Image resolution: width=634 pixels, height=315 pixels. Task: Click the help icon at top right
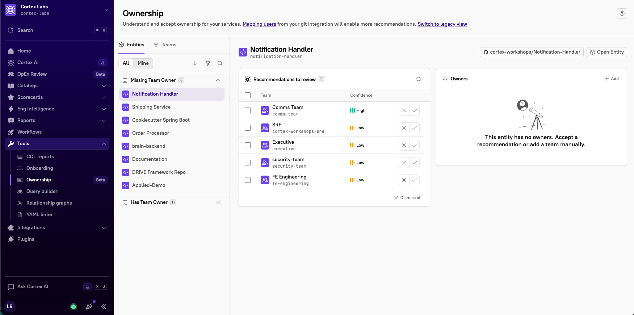(x=622, y=13)
